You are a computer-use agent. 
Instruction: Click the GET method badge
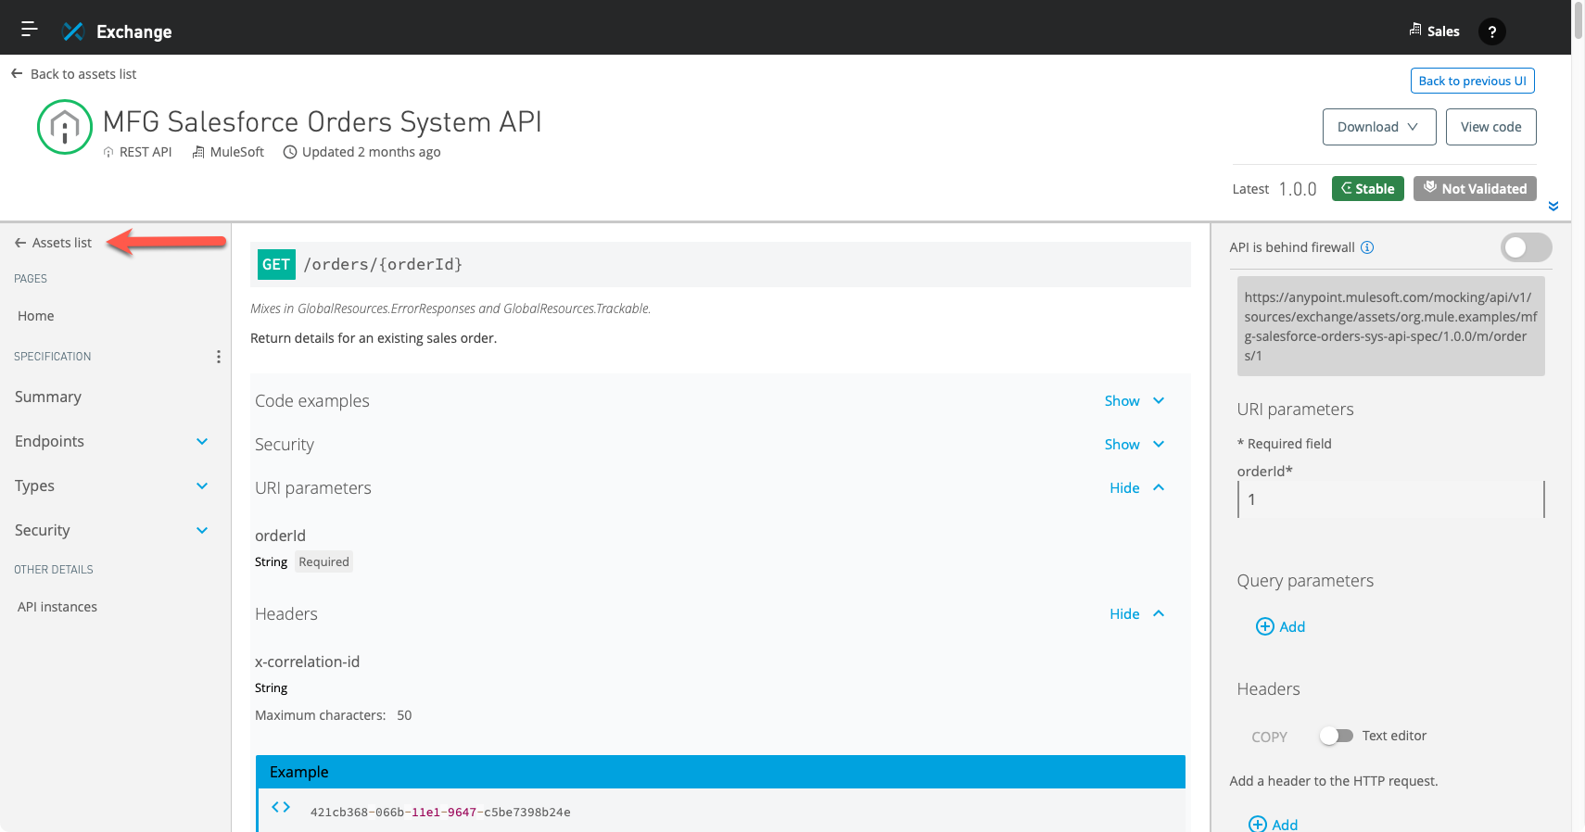(276, 265)
